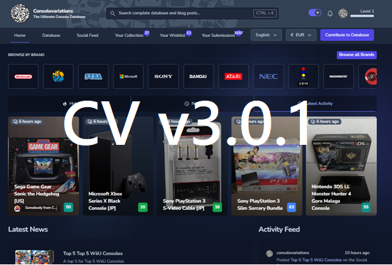Open the PlayStation 3 Slim Sorcery Bundle card
The width and height of the screenshot is (392, 265).
click(267, 166)
